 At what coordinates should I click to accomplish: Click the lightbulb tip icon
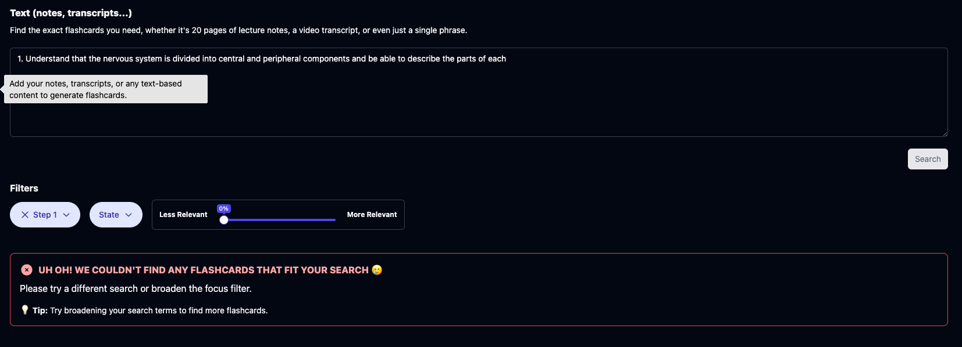coord(25,310)
